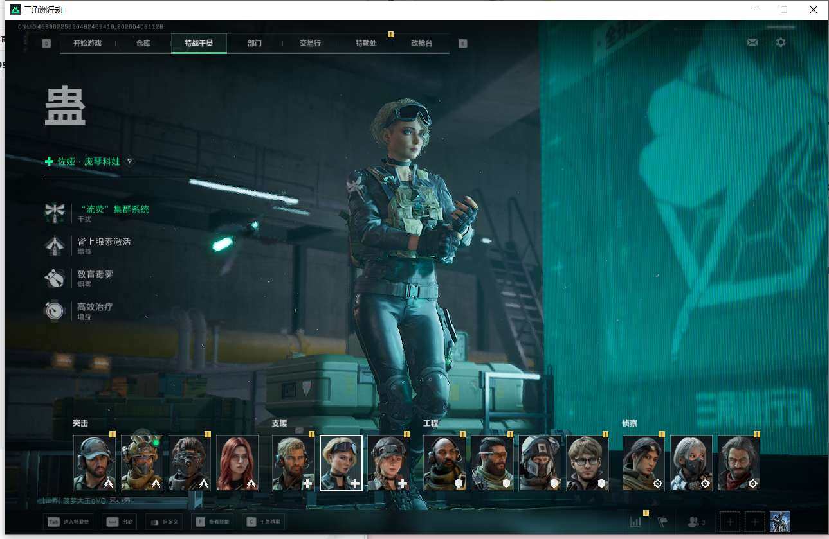Open the friends list icon showing 3
The height and width of the screenshot is (539, 829).
697,522
